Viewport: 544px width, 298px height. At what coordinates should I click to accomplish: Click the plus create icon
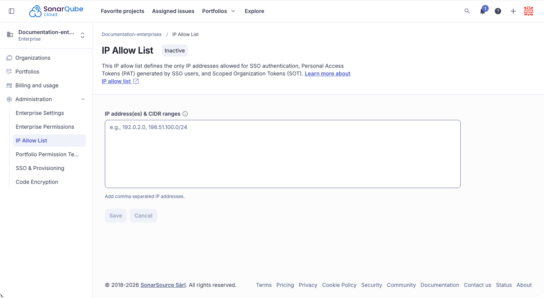tap(513, 11)
